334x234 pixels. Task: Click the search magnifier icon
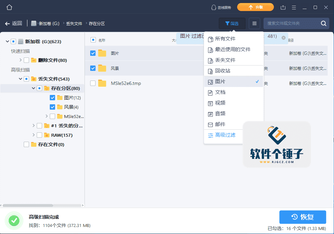pyautogui.click(x=323, y=23)
